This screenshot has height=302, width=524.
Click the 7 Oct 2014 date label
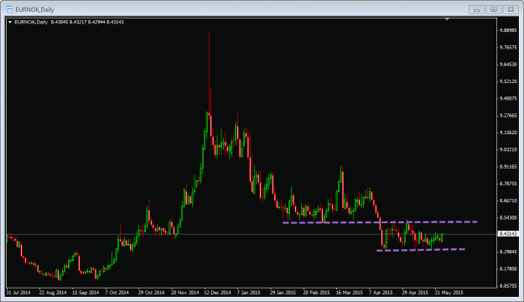pos(117,293)
